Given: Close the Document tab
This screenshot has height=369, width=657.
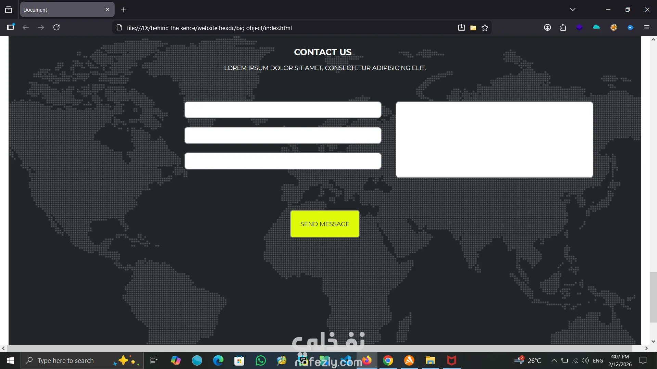Looking at the screenshot, I should (x=107, y=10).
